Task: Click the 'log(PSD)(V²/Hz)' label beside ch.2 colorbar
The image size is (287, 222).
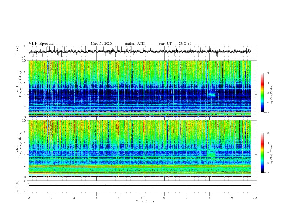Action: pyautogui.click(x=271, y=155)
